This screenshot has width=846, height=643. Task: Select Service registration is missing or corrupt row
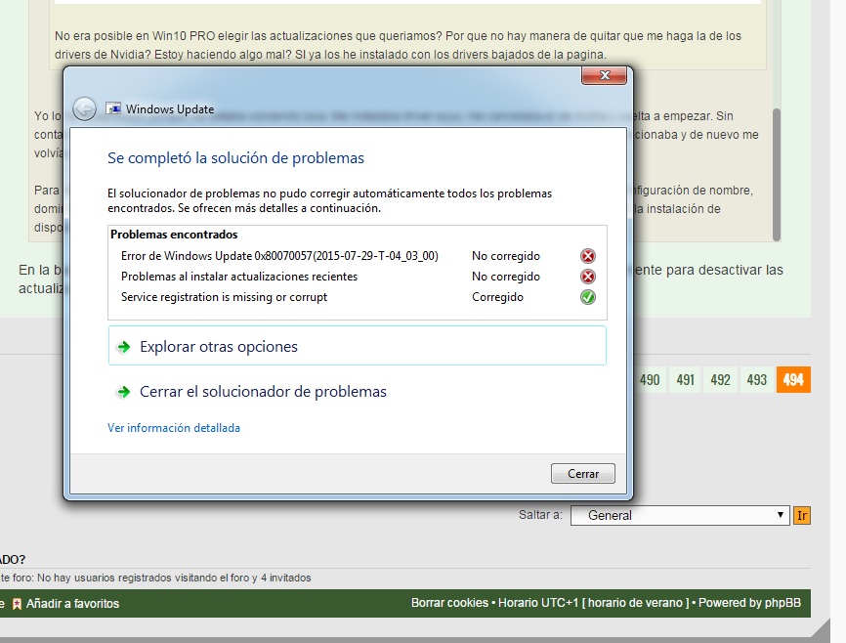359,297
